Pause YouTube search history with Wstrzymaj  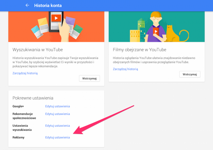[x=89, y=79]
